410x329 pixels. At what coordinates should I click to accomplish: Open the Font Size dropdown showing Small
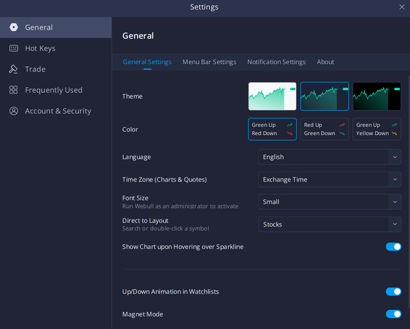pos(330,202)
